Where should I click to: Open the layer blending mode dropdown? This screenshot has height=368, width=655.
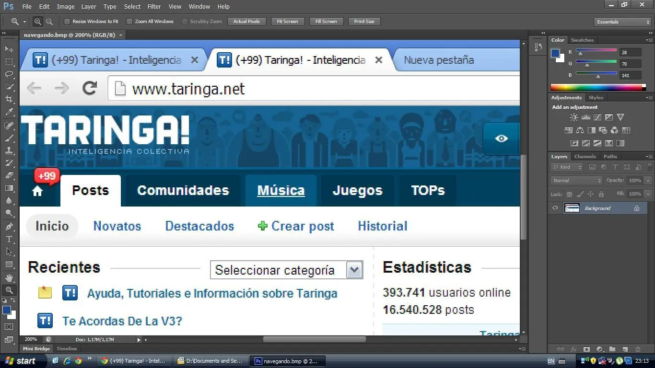coord(577,181)
